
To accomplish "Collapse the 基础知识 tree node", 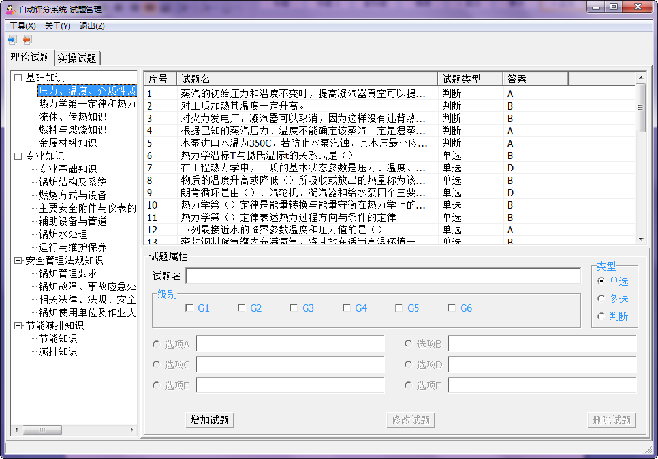I will 18,78.
